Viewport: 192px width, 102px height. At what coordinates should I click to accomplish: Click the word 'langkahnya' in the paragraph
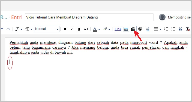[20, 52]
